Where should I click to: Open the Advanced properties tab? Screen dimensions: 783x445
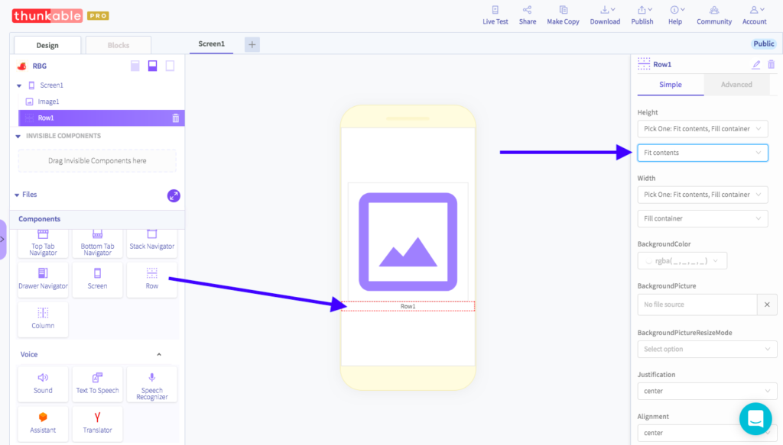(x=736, y=85)
